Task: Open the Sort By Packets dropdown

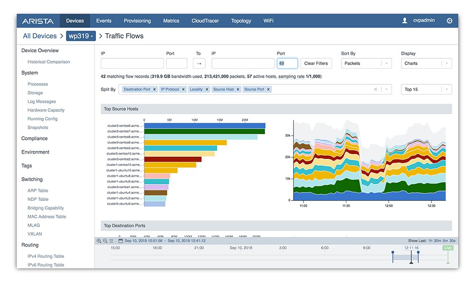Action: pos(366,63)
